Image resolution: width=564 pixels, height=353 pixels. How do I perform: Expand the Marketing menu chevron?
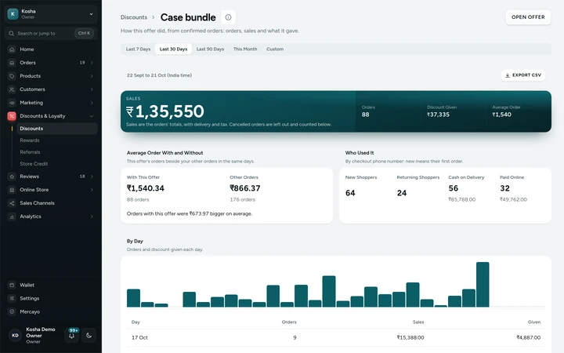[x=92, y=103]
